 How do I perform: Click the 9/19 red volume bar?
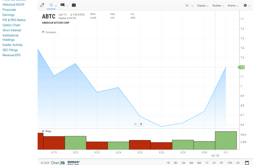[x=54, y=143]
